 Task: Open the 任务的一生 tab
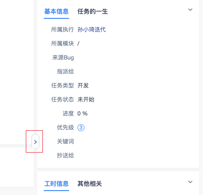[93, 11]
